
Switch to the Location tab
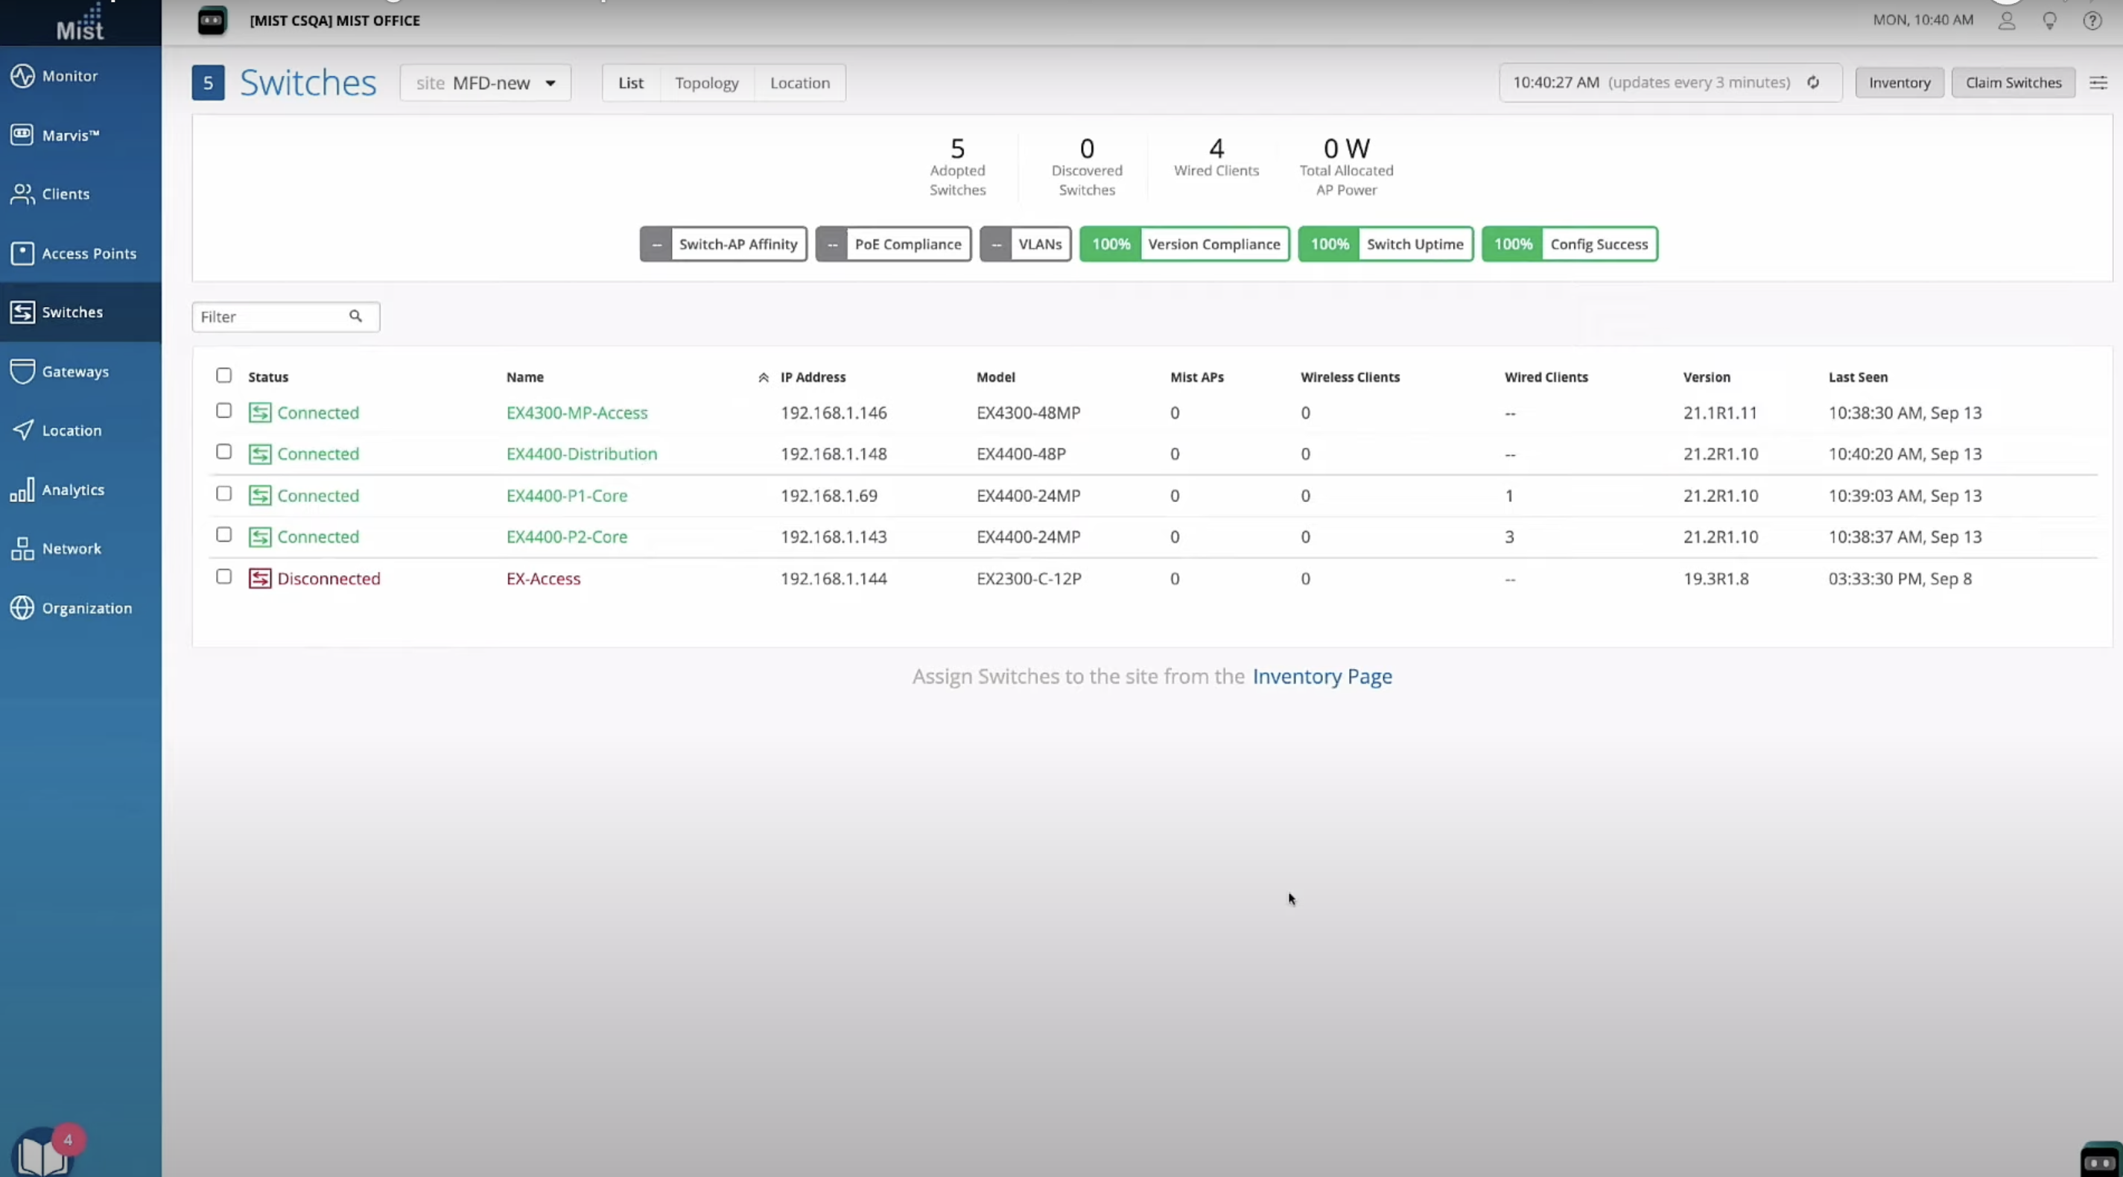click(x=800, y=81)
